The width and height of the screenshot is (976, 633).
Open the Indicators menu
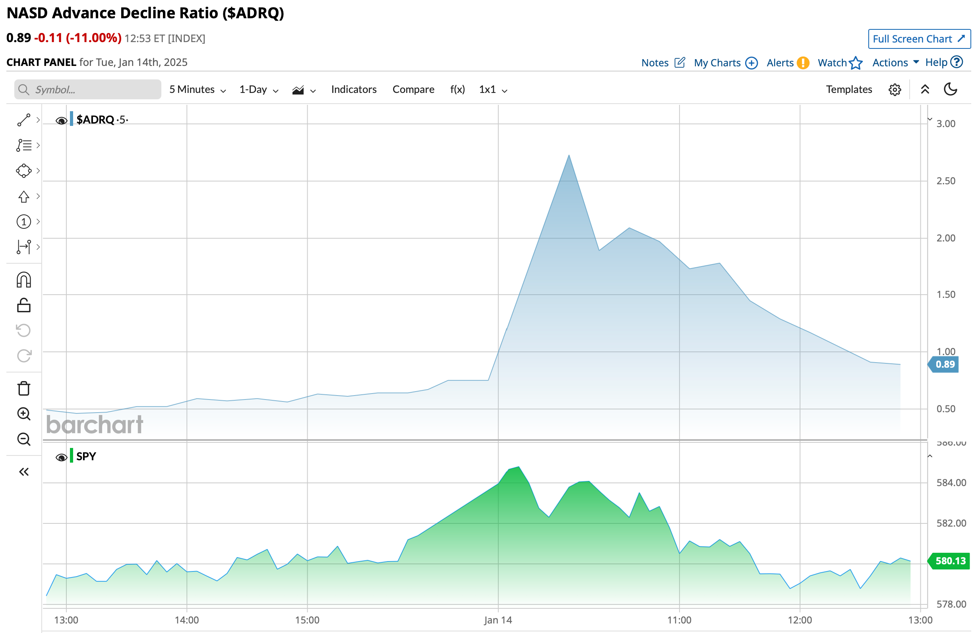(x=354, y=90)
